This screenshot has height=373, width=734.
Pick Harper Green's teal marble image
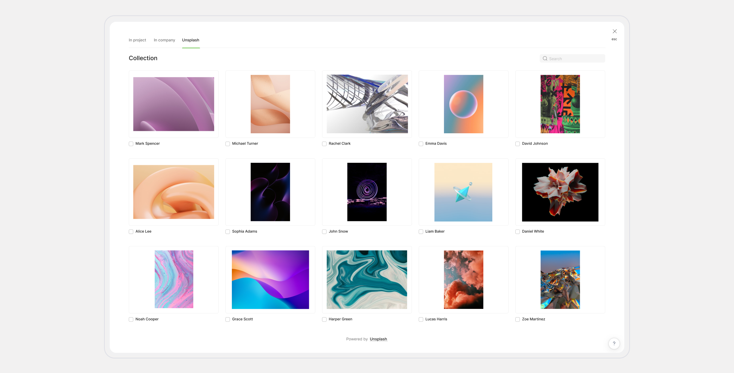[x=367, y=280]
